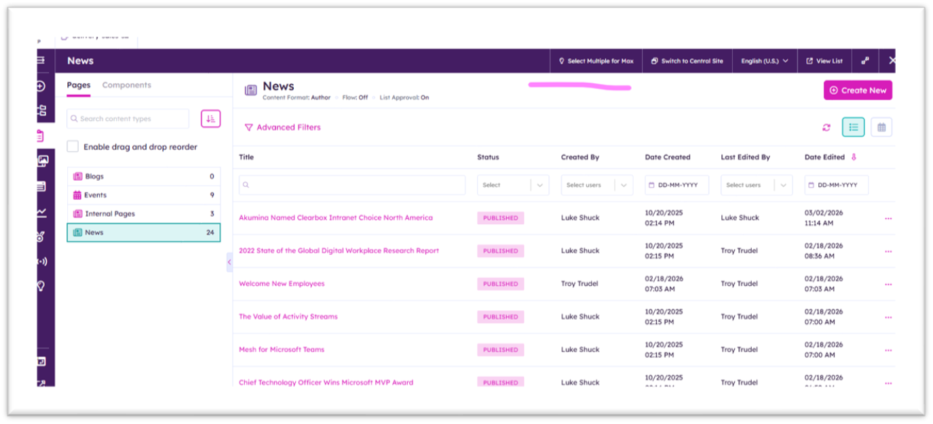
Task: Open more options for Welcome New Employees row
Action: tap(888, 284)
